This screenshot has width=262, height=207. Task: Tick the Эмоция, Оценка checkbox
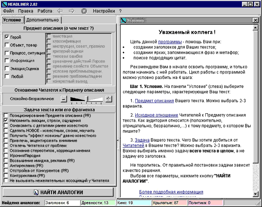click(7, 68)
